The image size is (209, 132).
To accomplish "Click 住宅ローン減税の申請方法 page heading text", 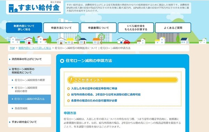I will coord(89,61).
